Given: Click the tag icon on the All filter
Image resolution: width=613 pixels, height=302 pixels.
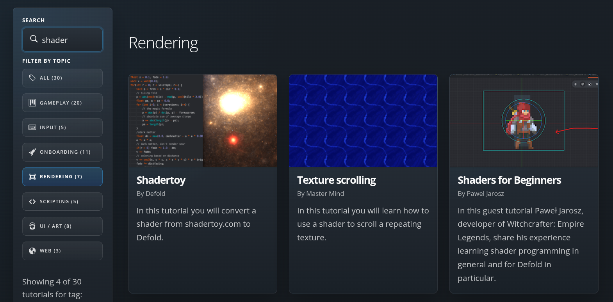Looking at the screenshot, I should pyautogui.click(x=32, y=78).
